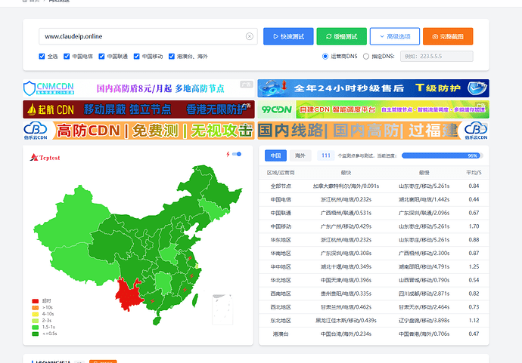Click the 最慢 column header
Viewport: 522px width, 363px height.
tap(424, 173)
